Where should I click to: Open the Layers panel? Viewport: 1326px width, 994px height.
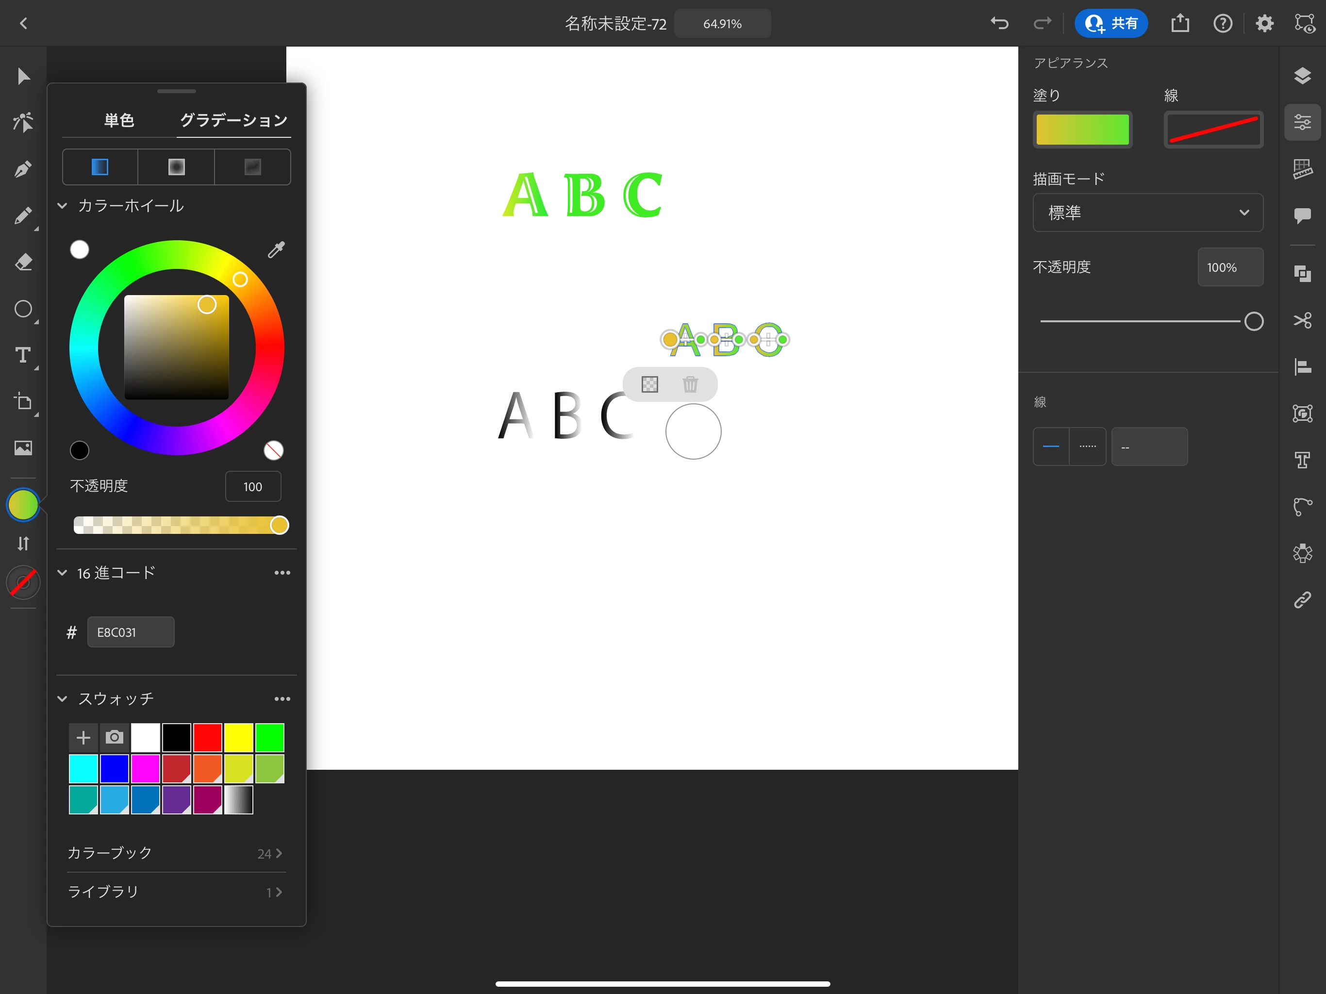(1302, 76)
